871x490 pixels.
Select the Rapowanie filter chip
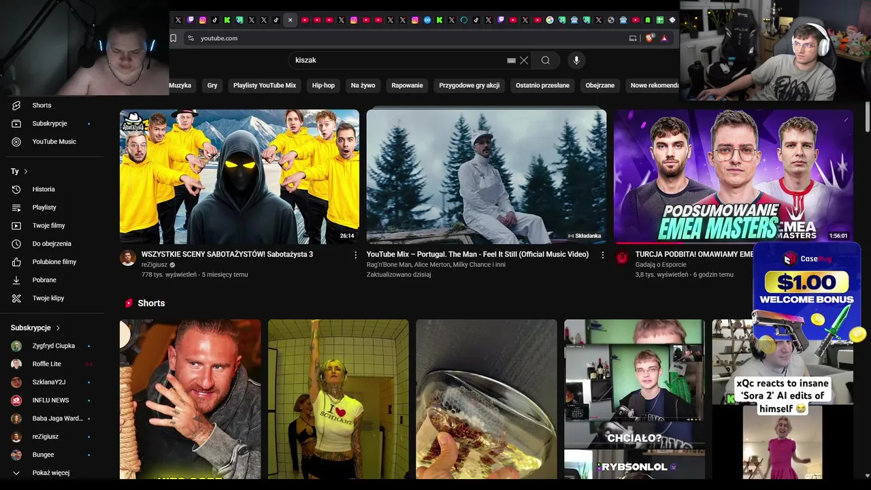(407, 85)
